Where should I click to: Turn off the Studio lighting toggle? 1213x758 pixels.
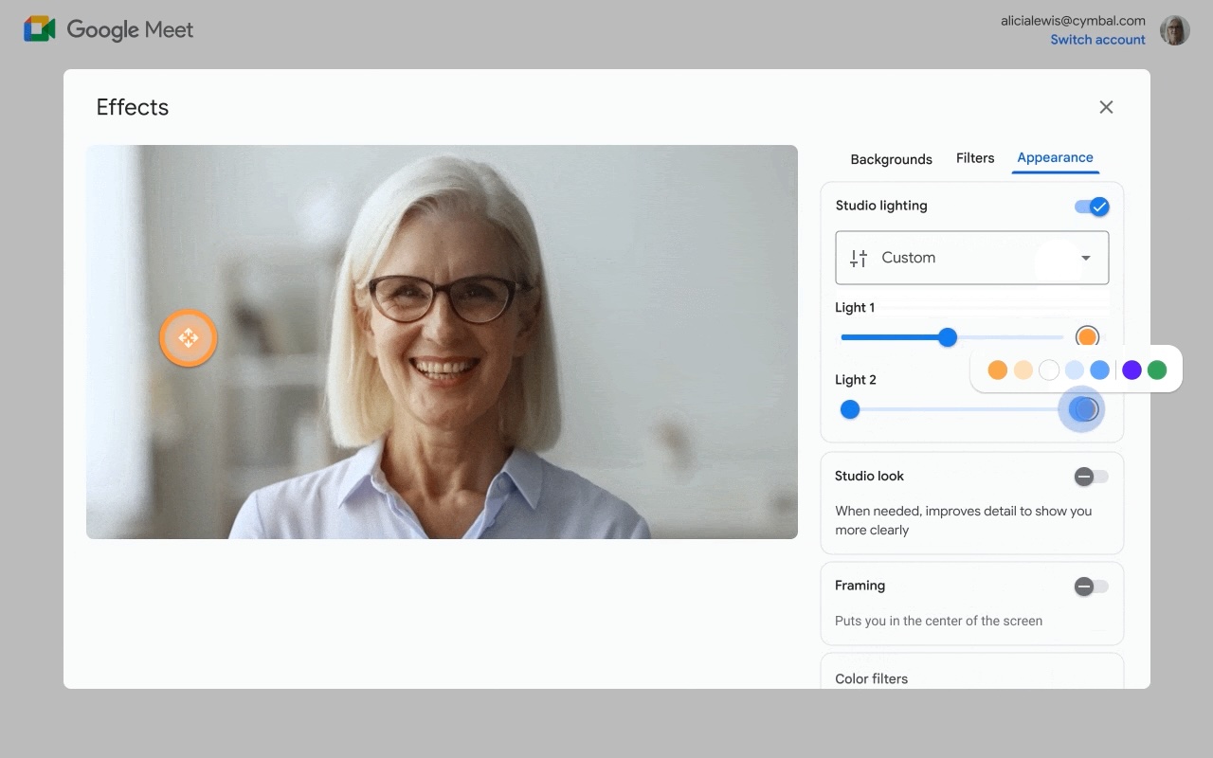(x=1091, y=207)
